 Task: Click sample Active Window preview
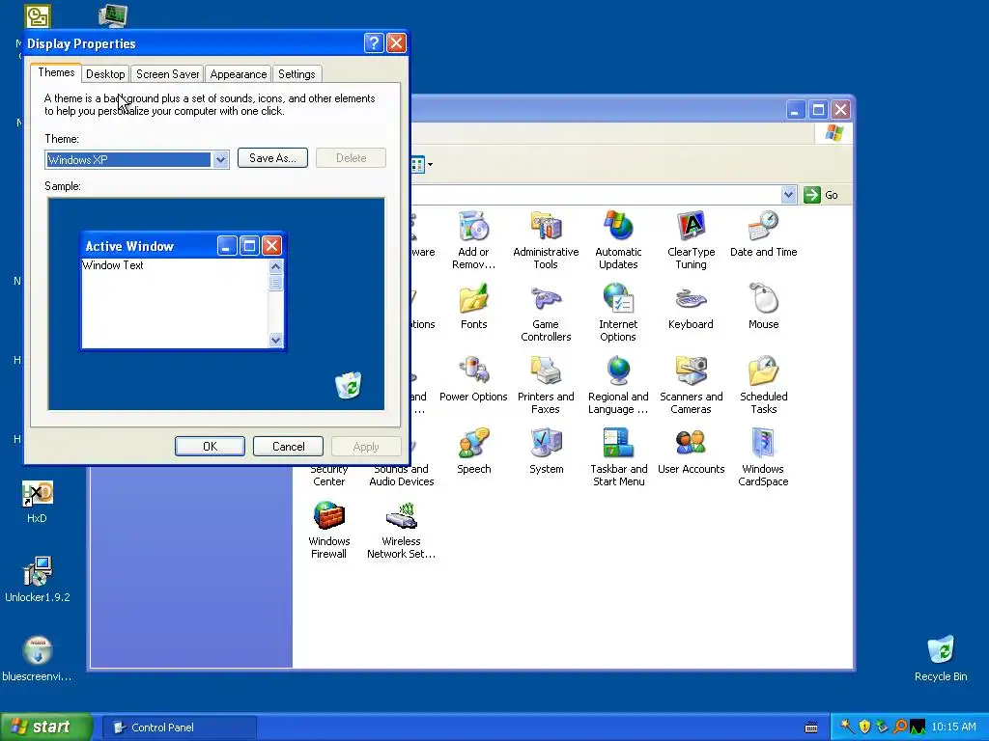183,290
